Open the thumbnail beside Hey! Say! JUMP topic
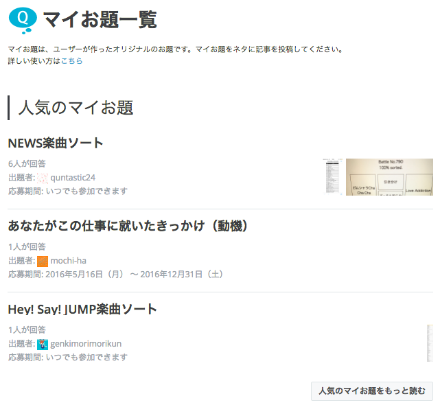This screenshot has height=405, width=440. pos(430,343)
